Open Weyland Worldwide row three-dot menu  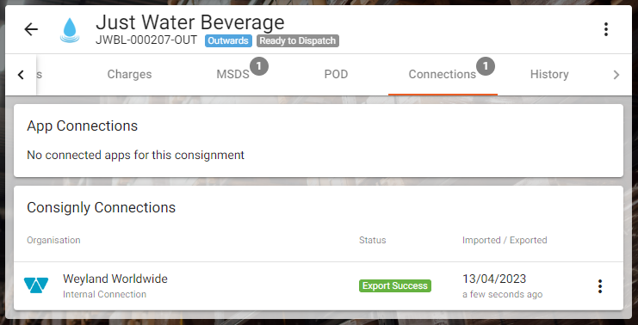pyautogui.click(x=600, y=286)
